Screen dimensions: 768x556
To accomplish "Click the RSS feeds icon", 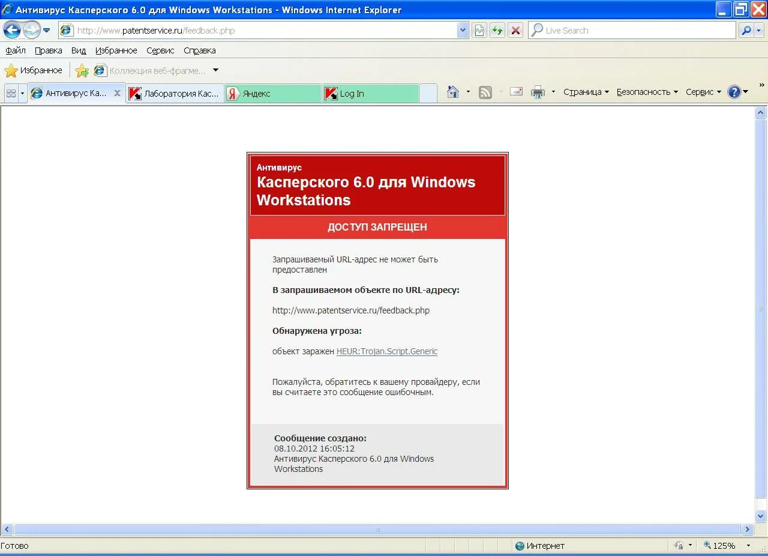I will pyautogui.click(x=485, y=92).
